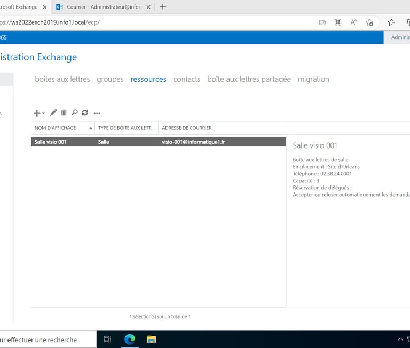Open the dropdown arrow next to the add icon
The image size is (410, 348).
tap(43, 113)
